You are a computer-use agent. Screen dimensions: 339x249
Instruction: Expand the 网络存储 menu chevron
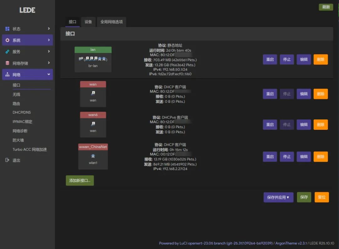click(49, 63)
